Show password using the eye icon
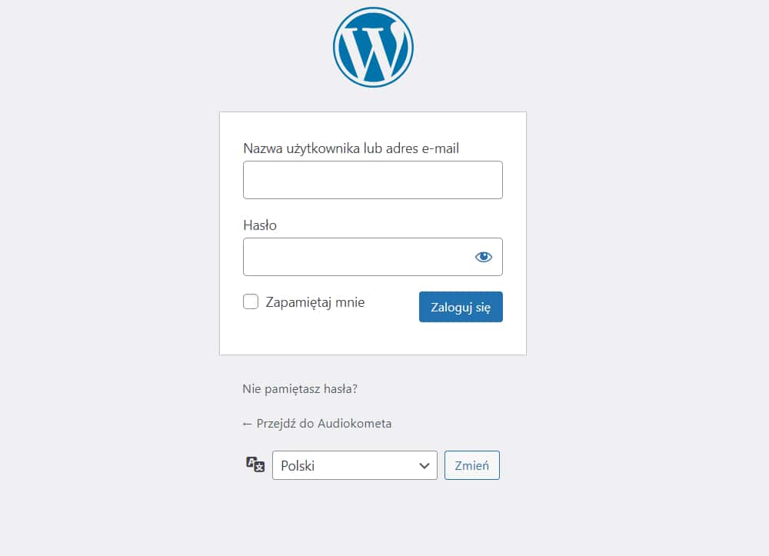 pyautogui.click(x=483, y=257)
